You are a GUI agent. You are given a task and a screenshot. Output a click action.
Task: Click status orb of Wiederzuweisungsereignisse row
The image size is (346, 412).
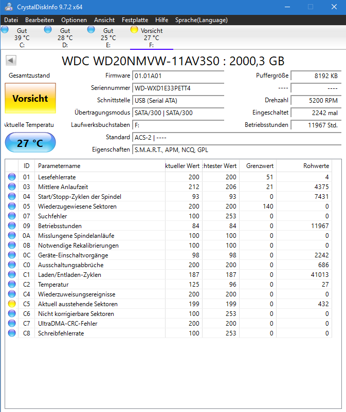(x=12, y=294)
